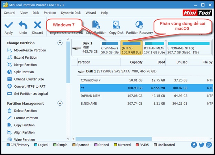Choose Split Partition in sidebar
Screen dimensions: 215x155
(24, 72)
